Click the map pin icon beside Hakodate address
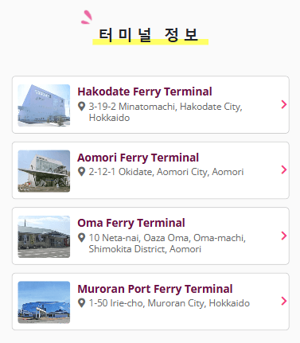300x343 pixels. click(x=82, y=107)
